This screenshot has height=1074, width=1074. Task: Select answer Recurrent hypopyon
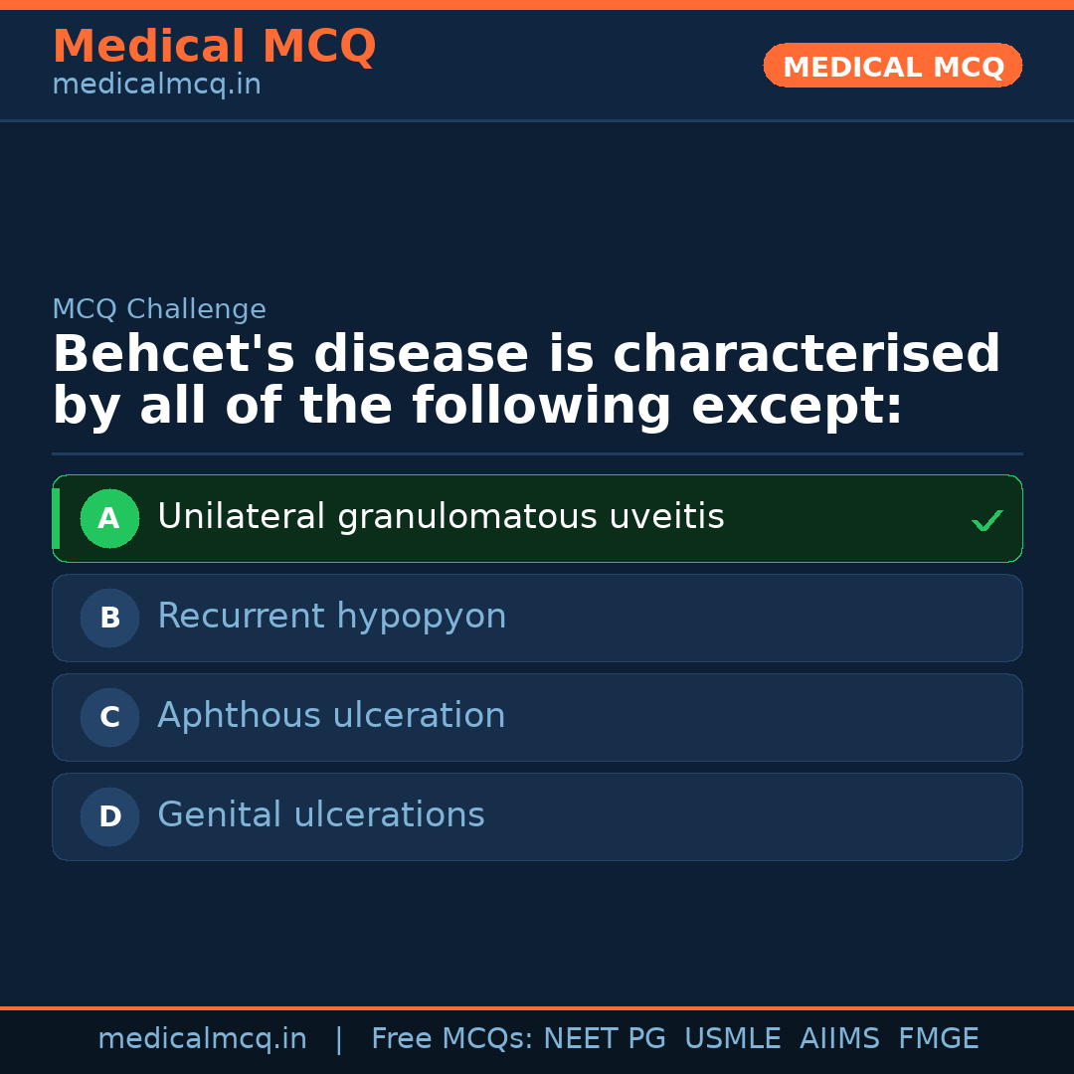point(331,617)
